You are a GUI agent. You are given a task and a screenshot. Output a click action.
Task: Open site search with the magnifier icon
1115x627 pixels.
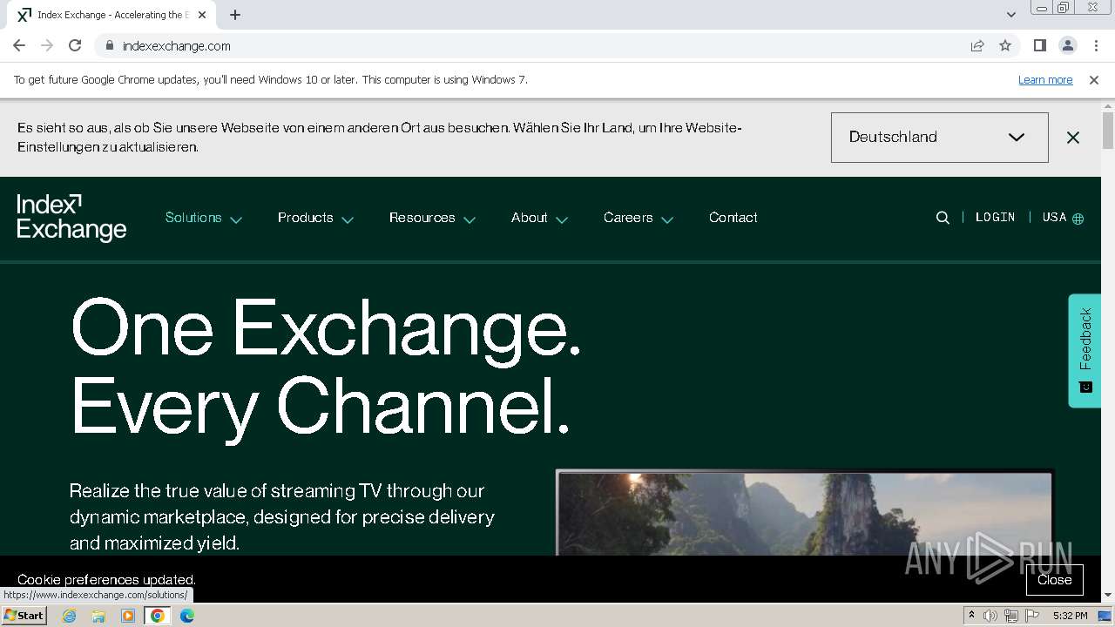click(943, 218)
